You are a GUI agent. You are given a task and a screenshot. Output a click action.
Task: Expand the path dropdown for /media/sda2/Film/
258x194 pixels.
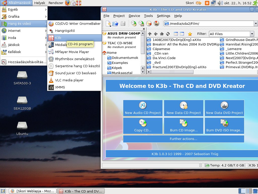[256, 24]
